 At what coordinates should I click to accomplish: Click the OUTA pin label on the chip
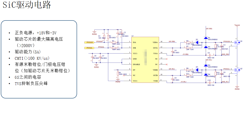pos(155,48)
